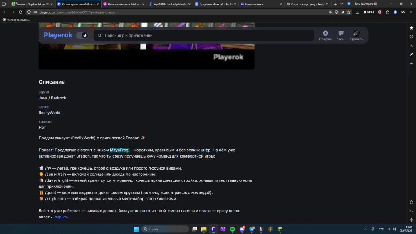Open sidebar passwords key icon
Viewport: 416px width, 234px height.
click(x=411, y=211)
